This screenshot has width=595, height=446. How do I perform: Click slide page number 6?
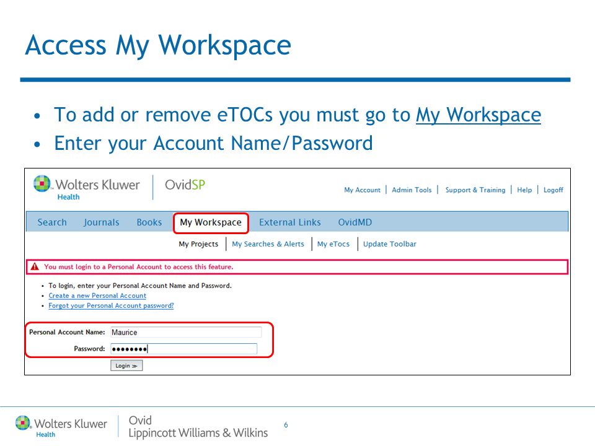click(286, 425)
